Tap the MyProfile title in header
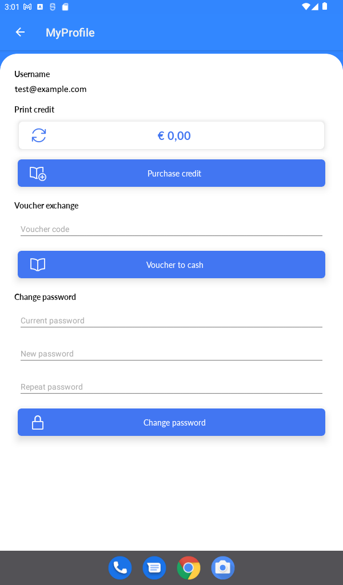 70,33
